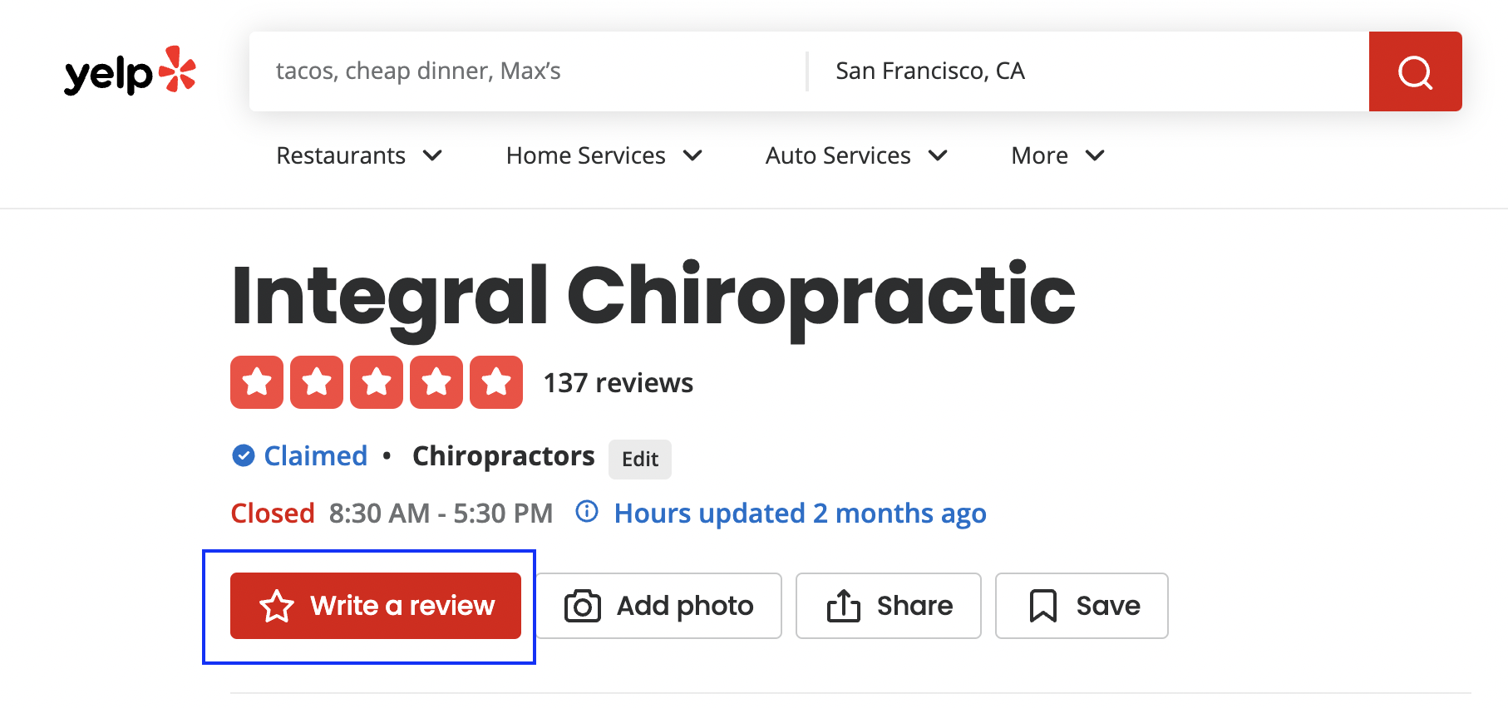The image size is (1508, 708).
Task: Click the five-star rating graphic
Action: (x=377, y=382)
